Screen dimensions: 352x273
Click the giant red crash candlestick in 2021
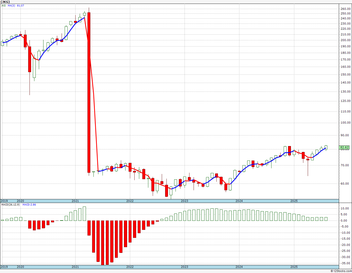pyautogui.click(x=89, y=92)
